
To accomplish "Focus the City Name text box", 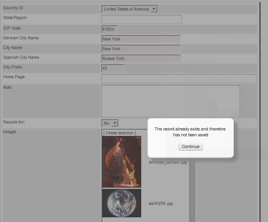I will [141, 49].
